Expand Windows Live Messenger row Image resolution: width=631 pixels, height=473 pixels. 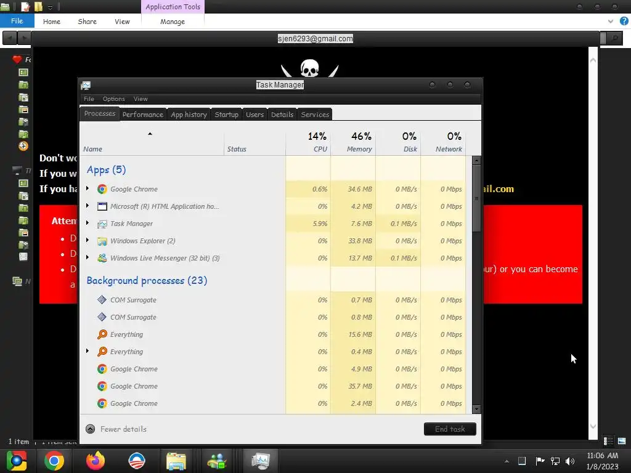coord(88,257)
